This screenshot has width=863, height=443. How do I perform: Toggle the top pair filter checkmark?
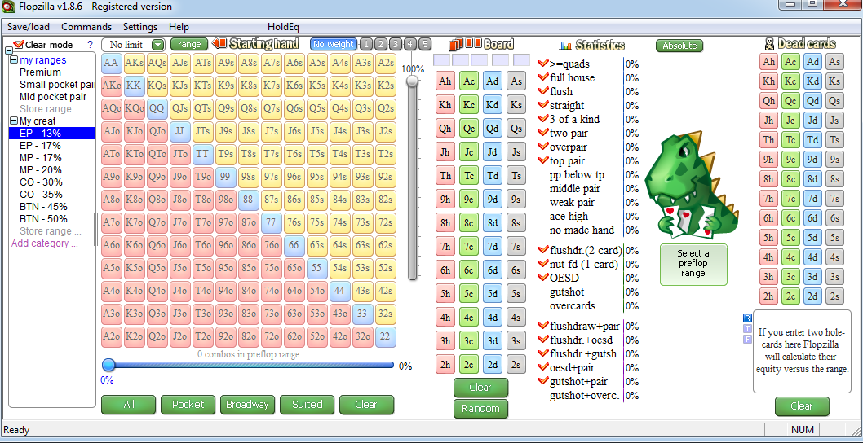(x=543, y=160)
